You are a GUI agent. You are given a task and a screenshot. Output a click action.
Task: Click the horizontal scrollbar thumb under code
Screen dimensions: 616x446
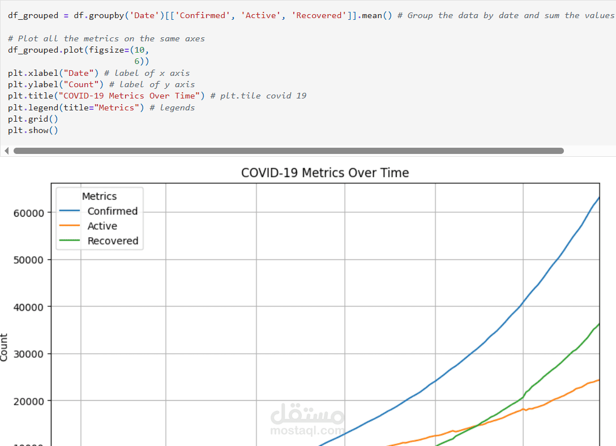[289, 151]
